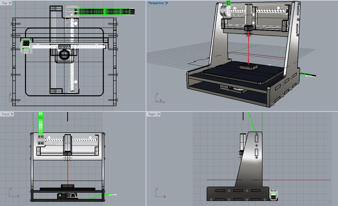Click the Right viewport title
Screen dimensions: 338x206
pos(151,114)
